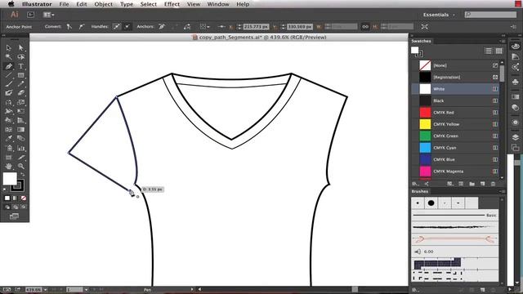Select the Hand tool
The height and width of the screenshot is (294, 523).
click(x=9, y=166)
